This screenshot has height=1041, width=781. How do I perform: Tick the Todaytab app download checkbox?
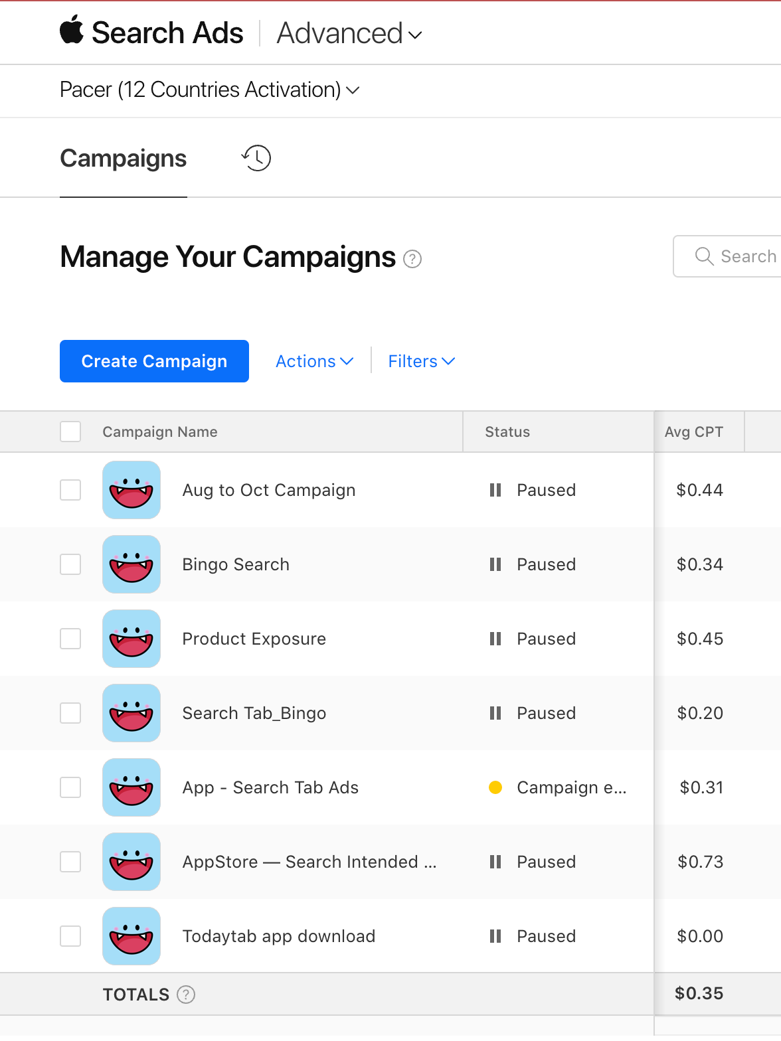[x=70, y=936]
